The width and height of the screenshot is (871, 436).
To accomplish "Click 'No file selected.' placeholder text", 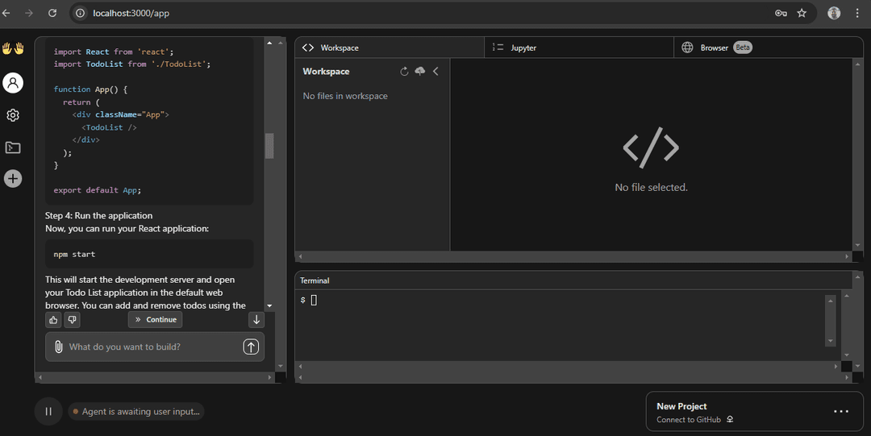I will pos(651,188).
